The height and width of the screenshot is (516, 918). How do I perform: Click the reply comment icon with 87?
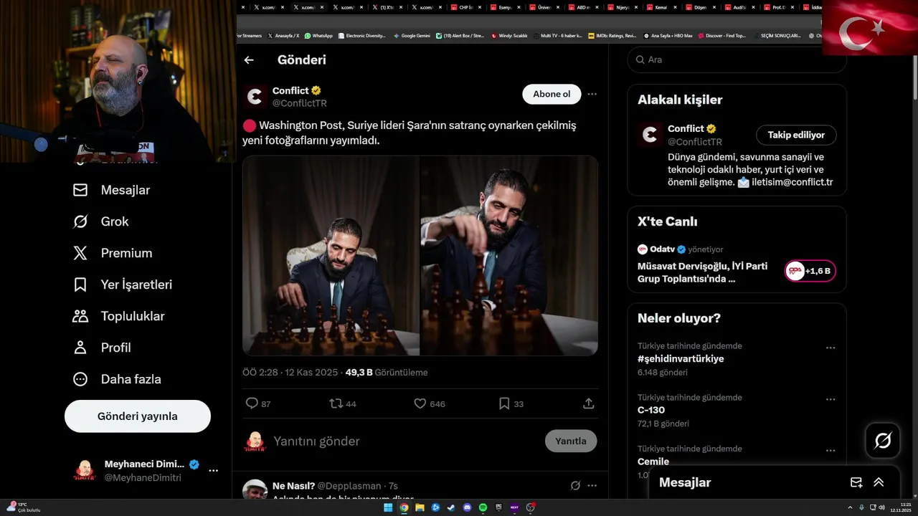tap(252, 403)
